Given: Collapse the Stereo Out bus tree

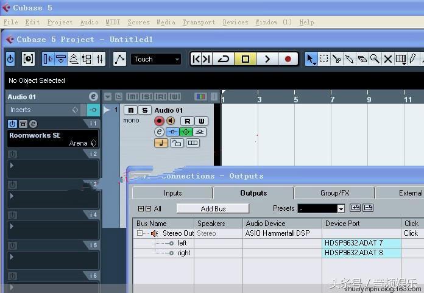Looking at the screenshot, I should tap(140, 233).
